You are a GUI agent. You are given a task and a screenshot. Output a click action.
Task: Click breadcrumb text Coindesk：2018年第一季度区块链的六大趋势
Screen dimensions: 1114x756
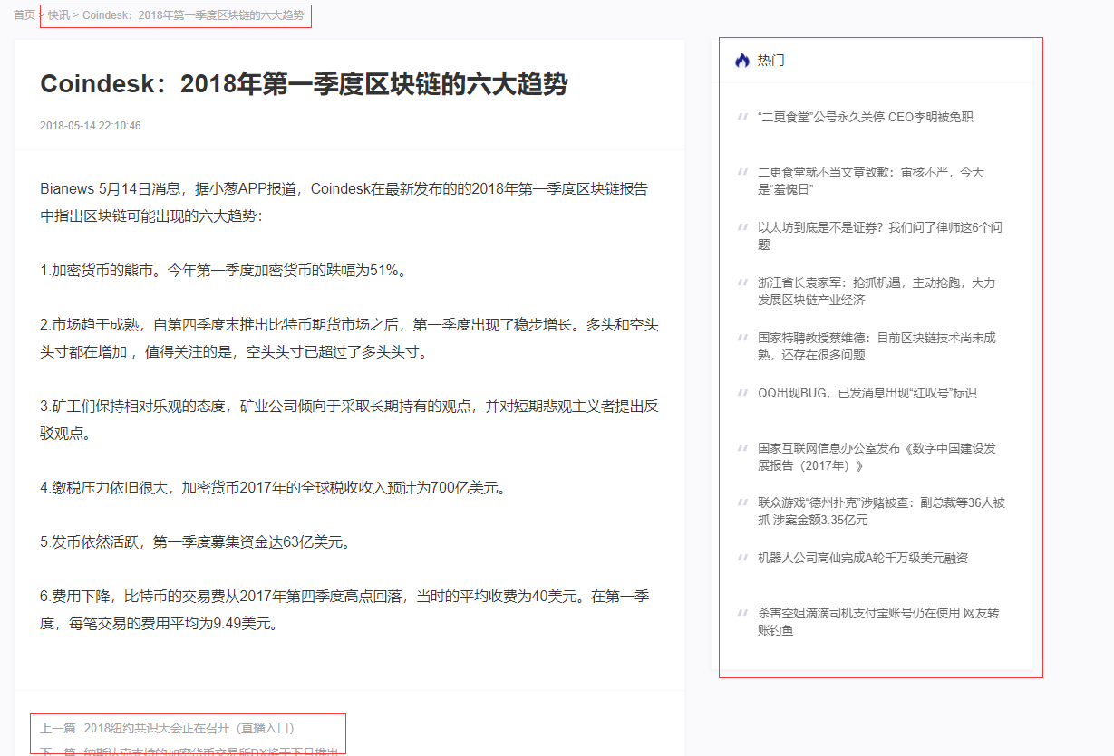[x=193, y=15]
